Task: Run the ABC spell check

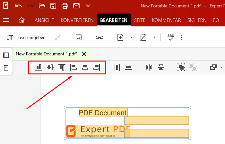Action: point(171,37)
